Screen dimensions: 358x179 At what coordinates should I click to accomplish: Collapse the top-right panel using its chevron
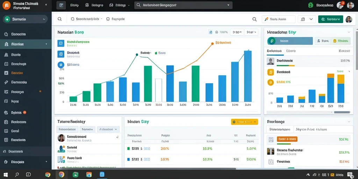349,32
